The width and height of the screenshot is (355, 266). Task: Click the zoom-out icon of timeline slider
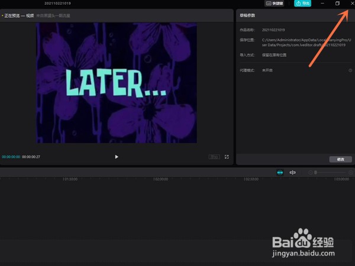tap(311, 173)
